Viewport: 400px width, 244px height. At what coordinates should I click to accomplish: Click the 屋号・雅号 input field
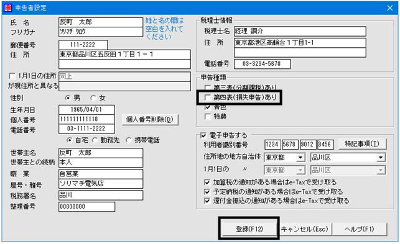pos(101,184)
